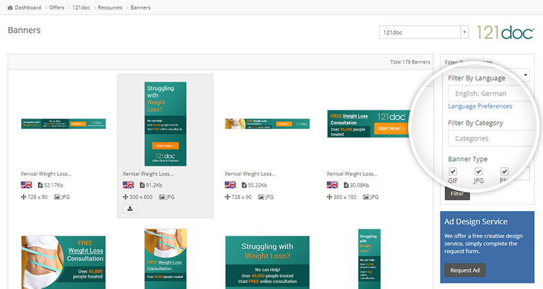Image resolution: width=543 pixels, height=289 pixels.
Task: Select the 55.22Kb banner thumbnail
Action: coord(268,124)
